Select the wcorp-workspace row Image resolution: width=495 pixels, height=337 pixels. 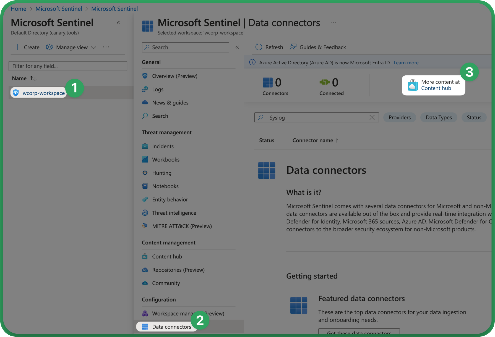click(71, 93)
